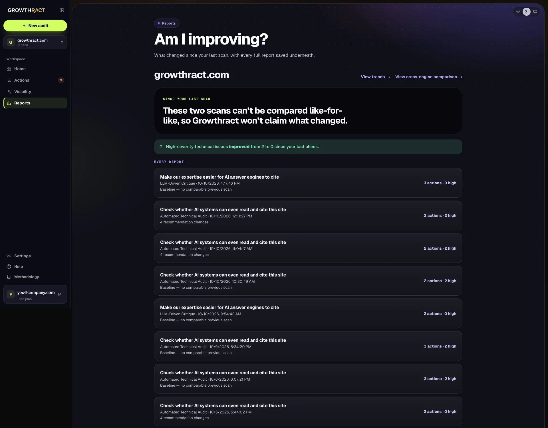Click the Help question-mark icon
Viewport: 548px width, 428px height.
click(x=9, y=267)
